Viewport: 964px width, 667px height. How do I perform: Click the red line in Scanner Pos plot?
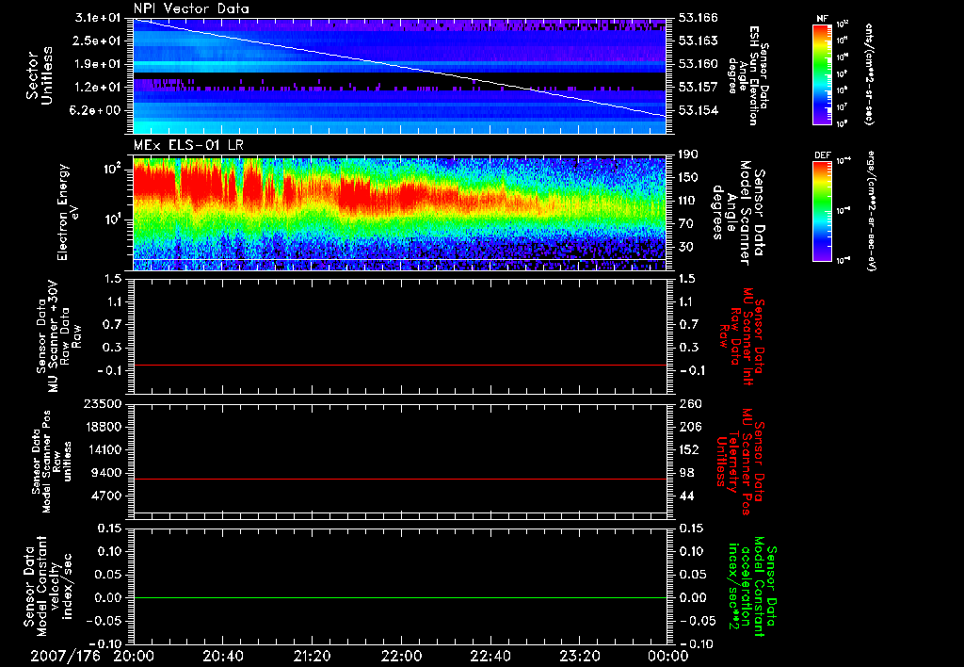[400, 479]
